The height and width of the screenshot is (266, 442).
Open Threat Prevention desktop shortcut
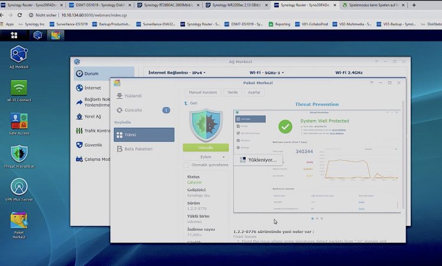pyautogui.click(x=19, y=157)
